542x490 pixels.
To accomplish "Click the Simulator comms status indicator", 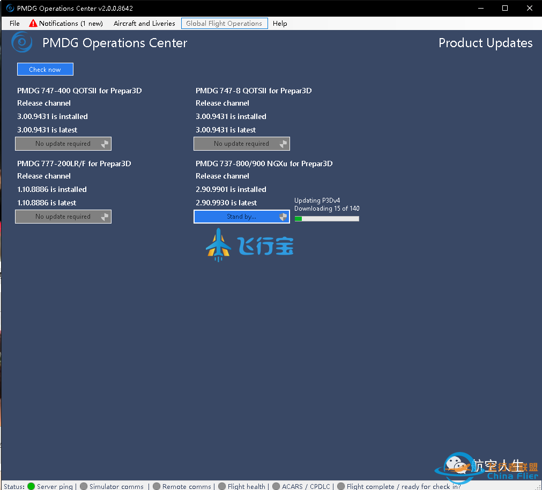I will pyautogui.click(x=84, y=486).
